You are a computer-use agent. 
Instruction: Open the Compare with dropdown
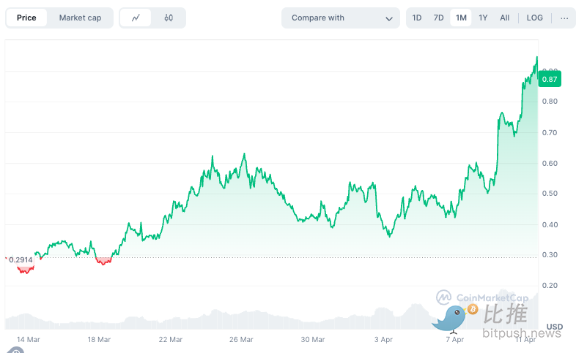(340, 18)
